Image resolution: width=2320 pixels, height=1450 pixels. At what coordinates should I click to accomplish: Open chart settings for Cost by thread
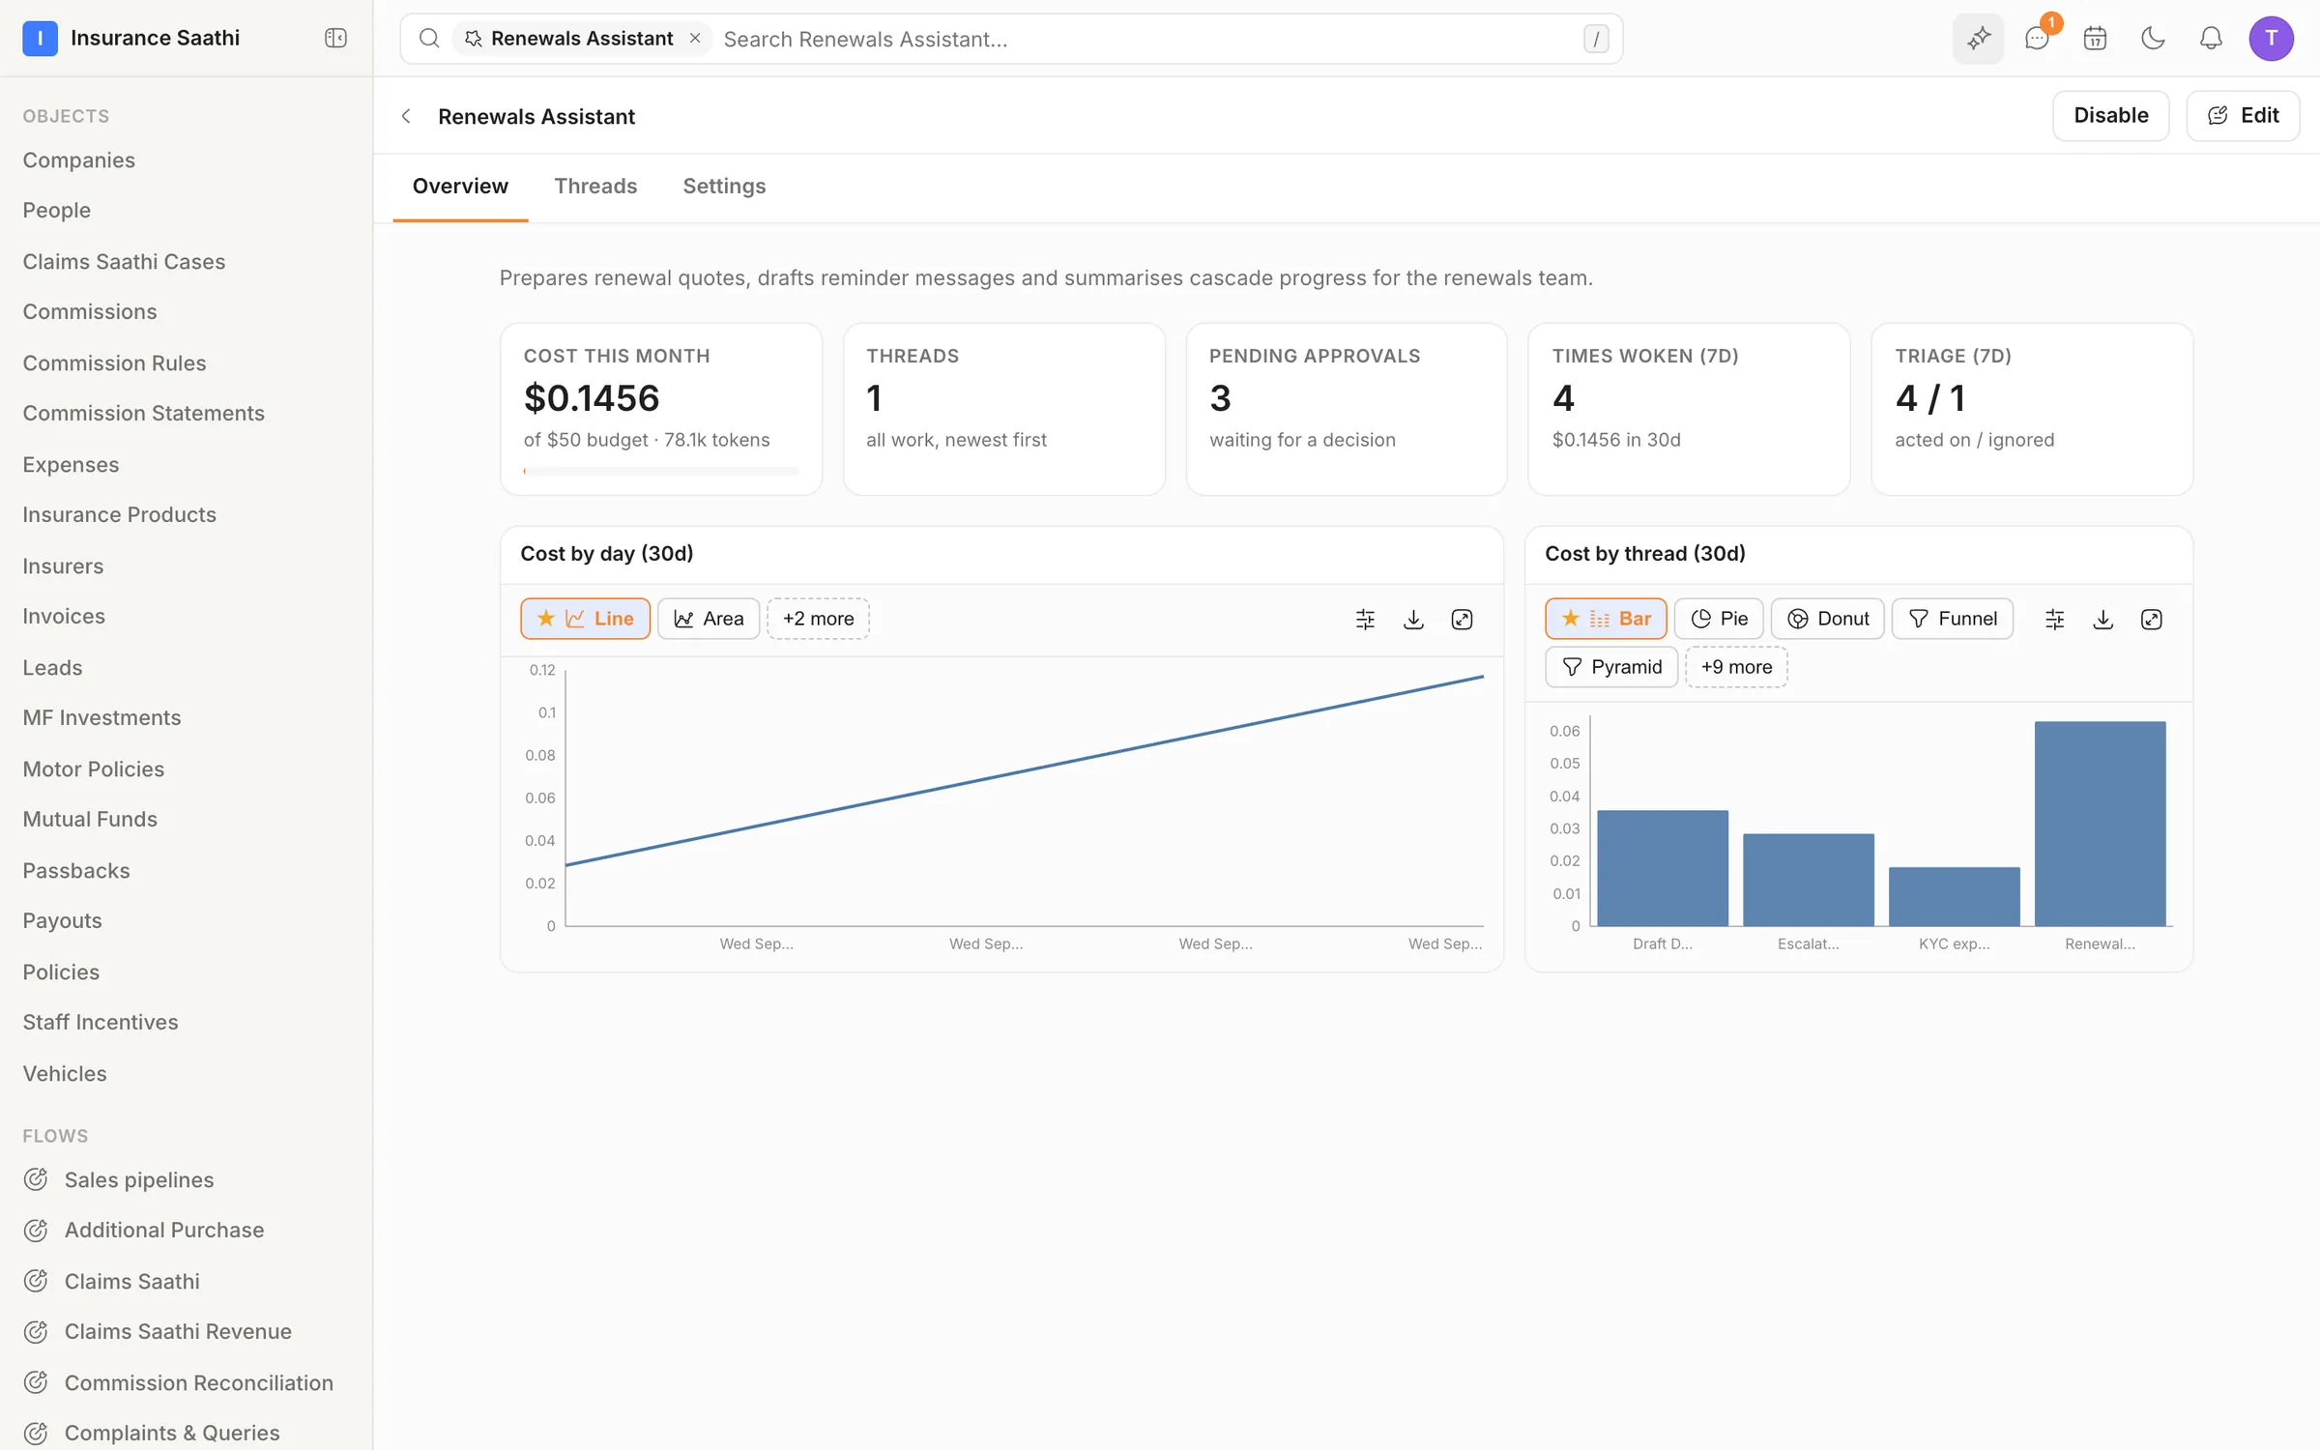pos(2054,619)
